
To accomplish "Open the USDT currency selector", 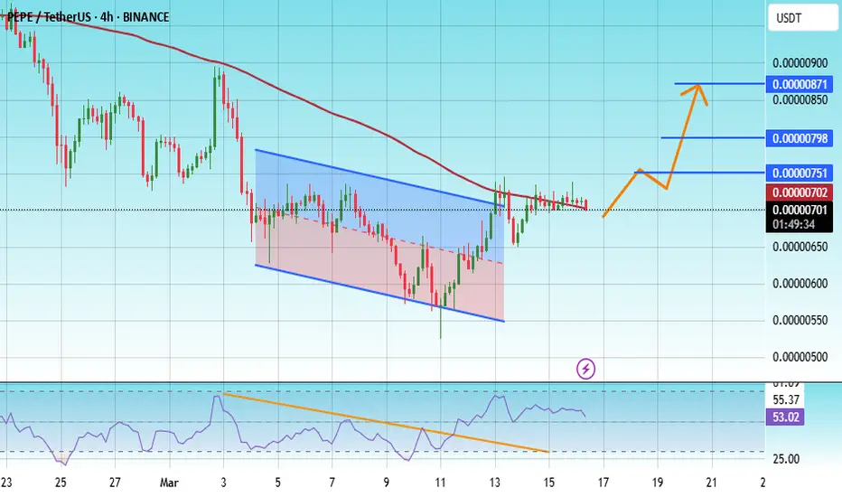I will 802,18.
